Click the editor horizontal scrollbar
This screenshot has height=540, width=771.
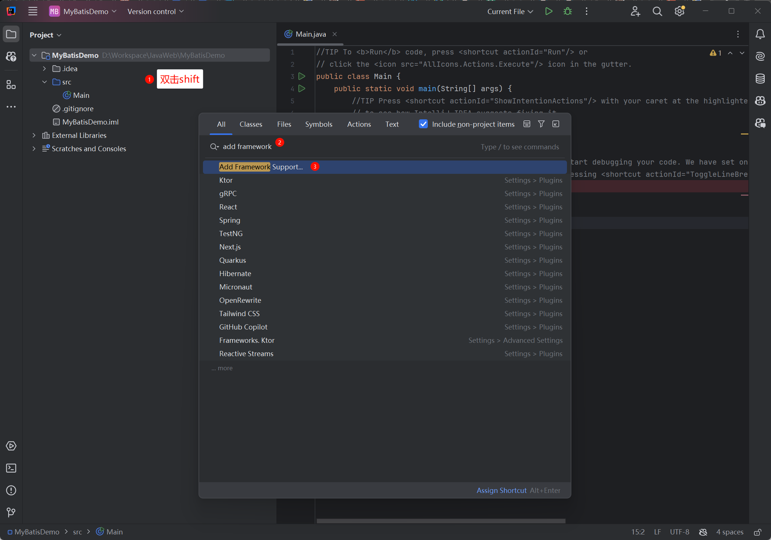coord(441,521)
